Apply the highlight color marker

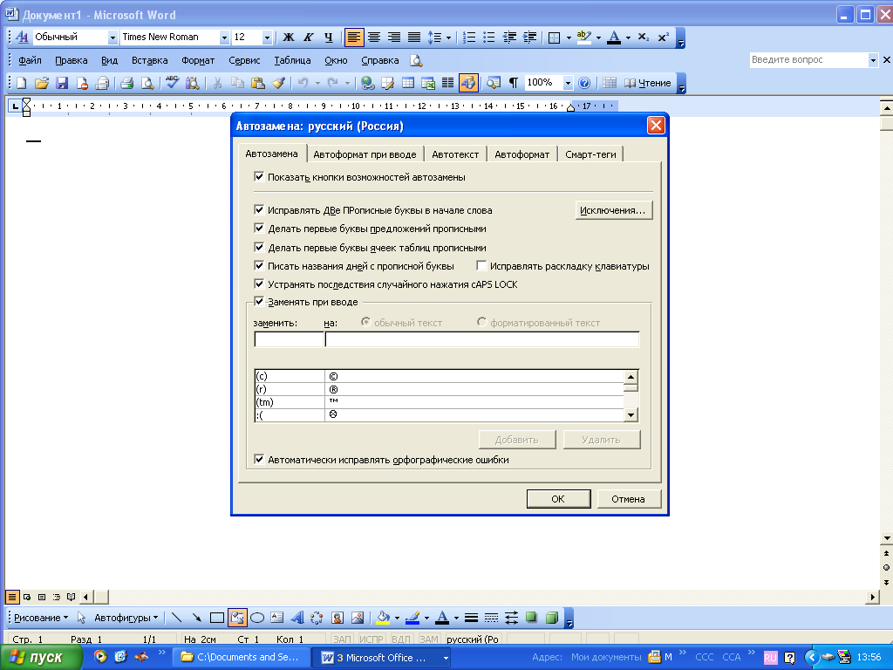tap(583, 38)
